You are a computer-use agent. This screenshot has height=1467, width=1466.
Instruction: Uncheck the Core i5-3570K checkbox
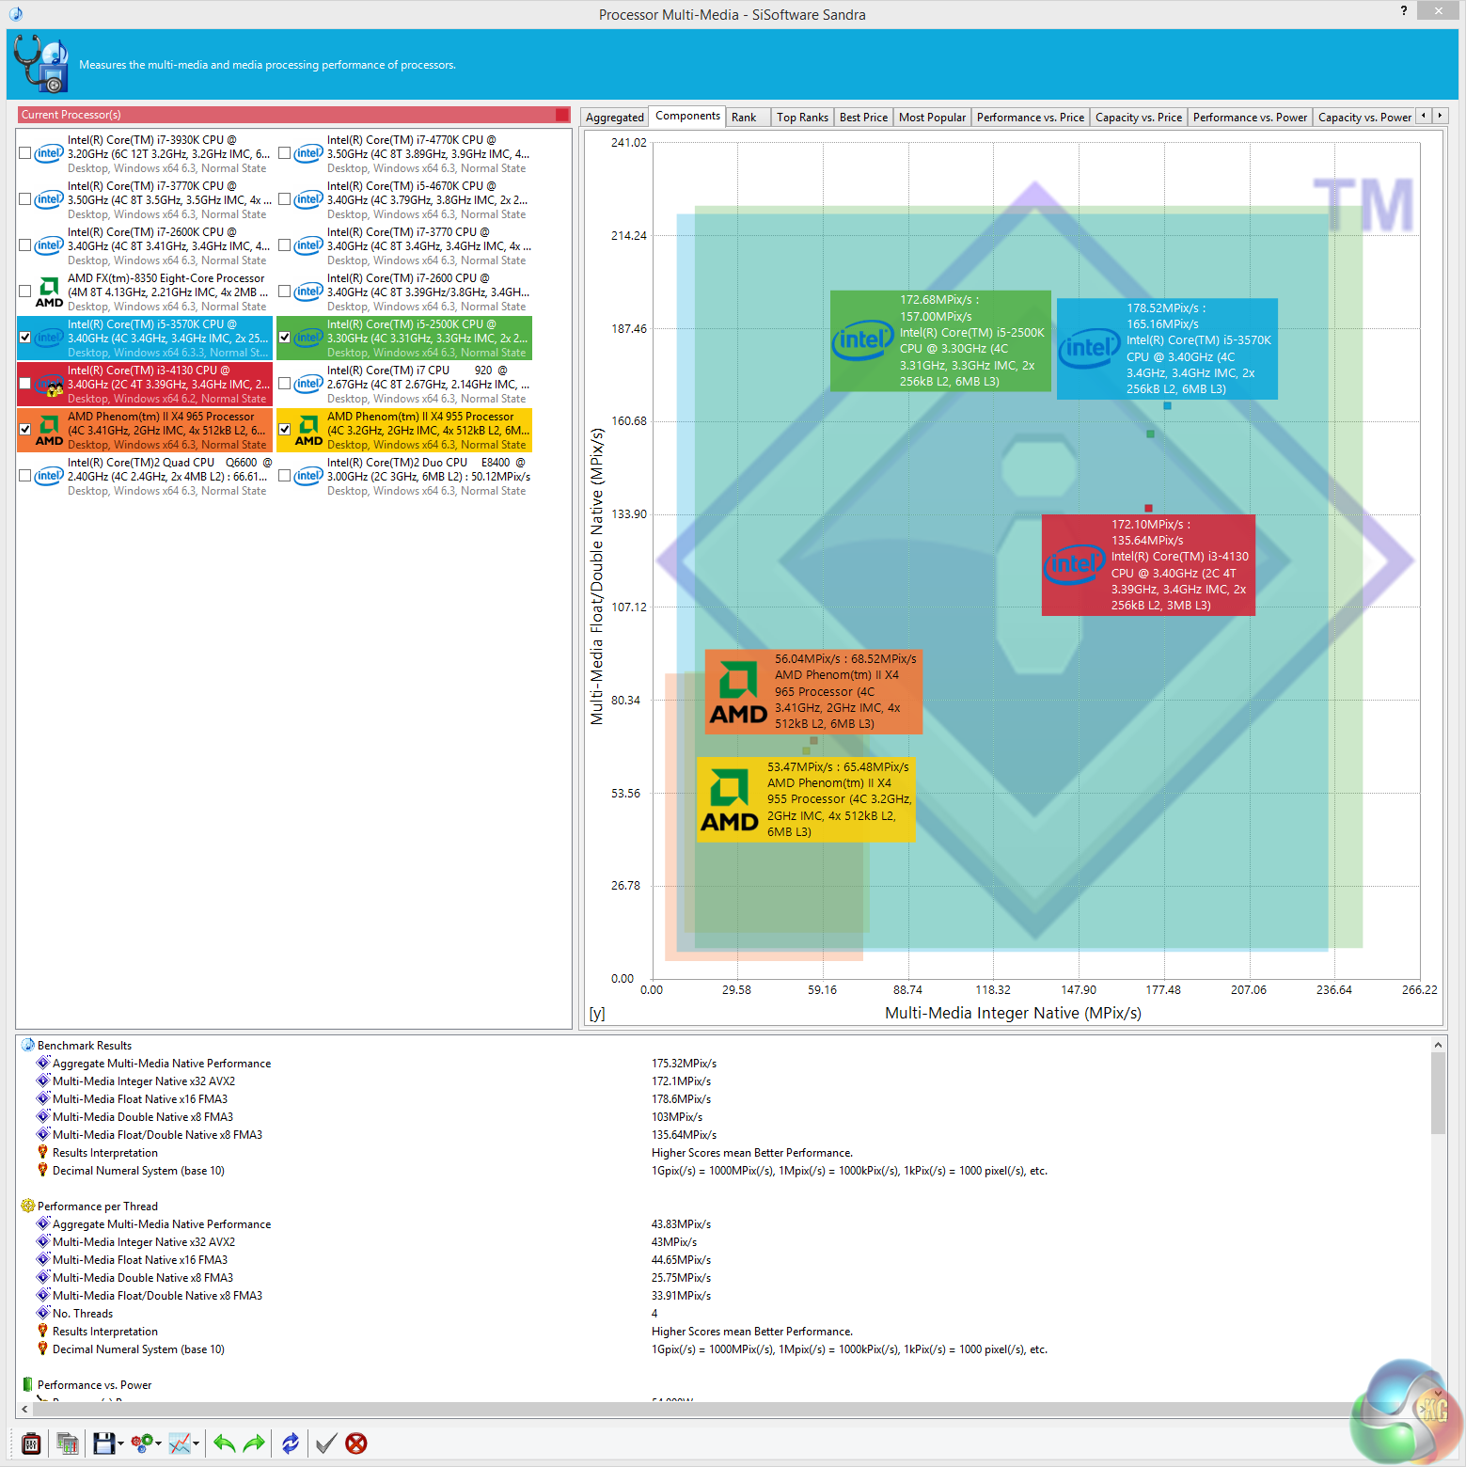coord(25,338)
